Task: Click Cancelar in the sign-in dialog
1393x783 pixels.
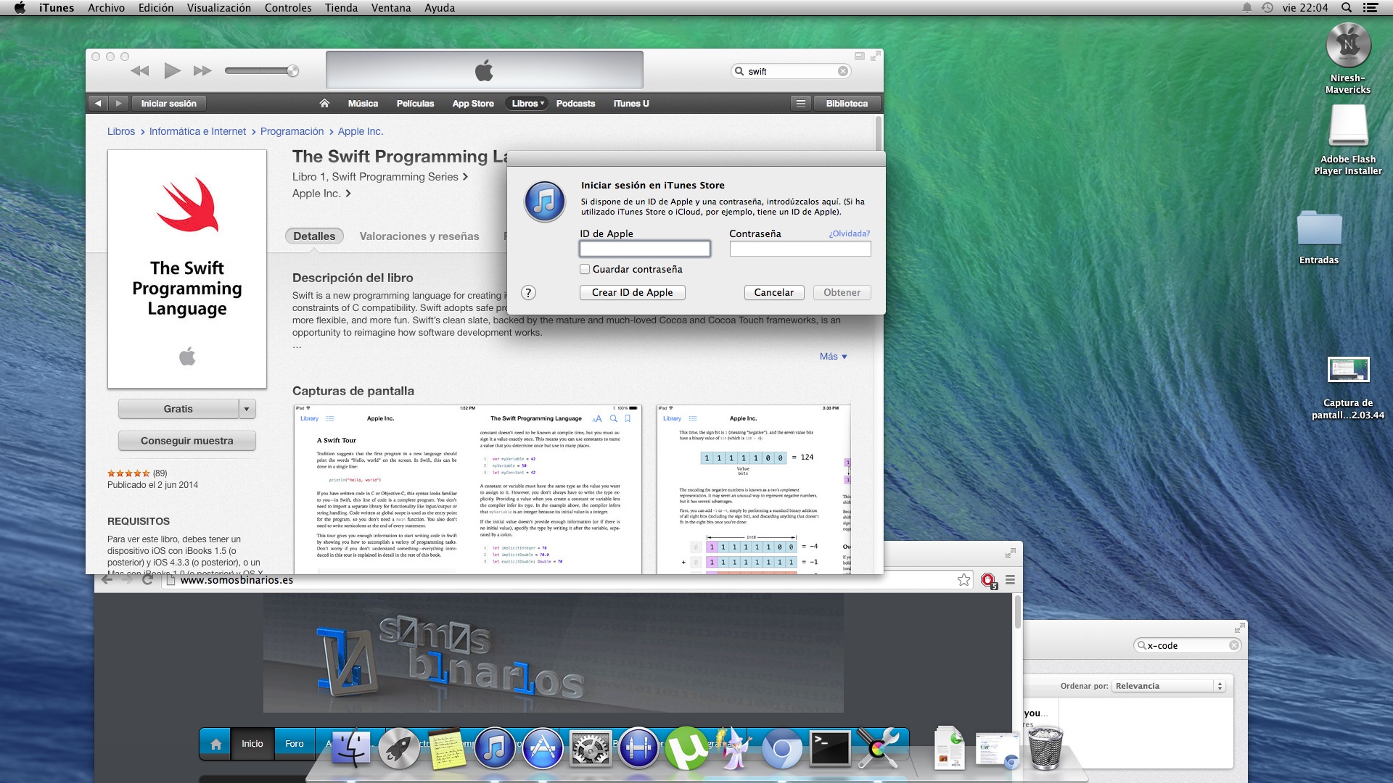Action: [x=774, y=292]
